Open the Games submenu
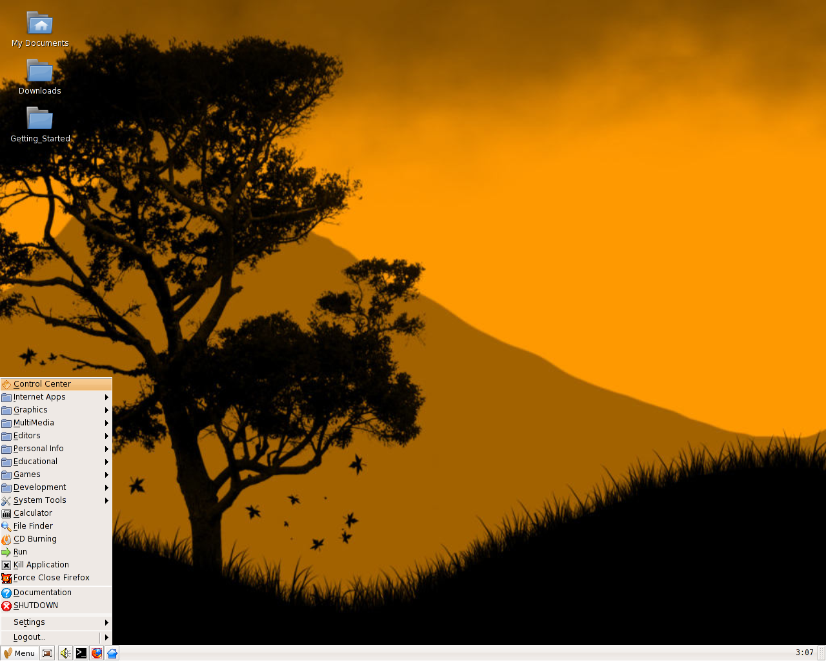The width and height of the screenshot is (826, 661). coord(56,474)
